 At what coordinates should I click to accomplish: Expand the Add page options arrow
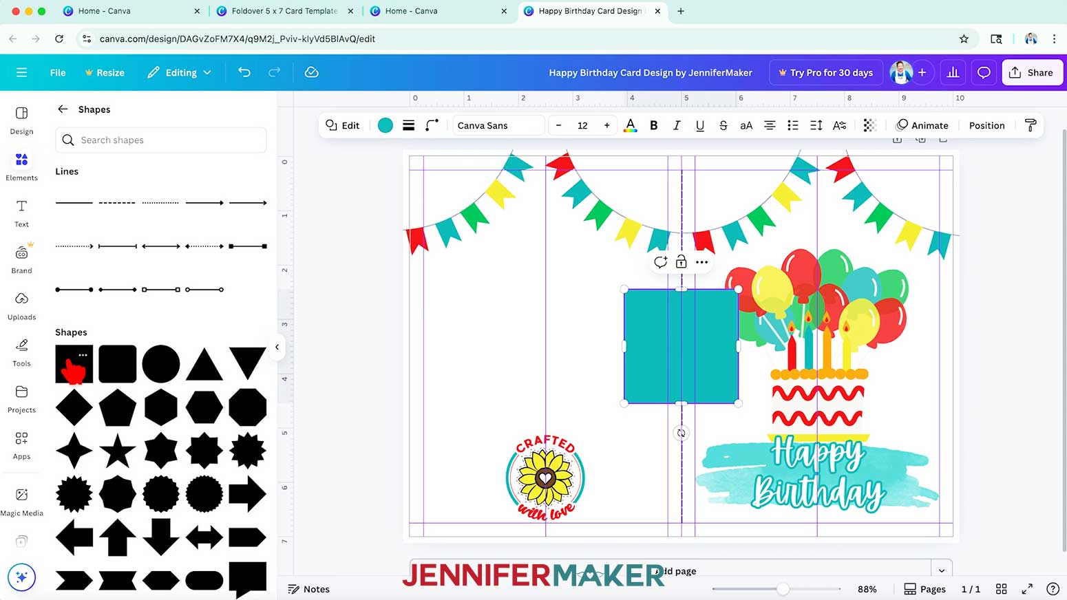click(942, 570)
